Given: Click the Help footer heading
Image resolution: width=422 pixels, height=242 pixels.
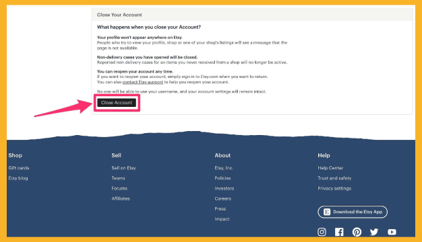Looking at the screenshot, I should pos(324,155).
